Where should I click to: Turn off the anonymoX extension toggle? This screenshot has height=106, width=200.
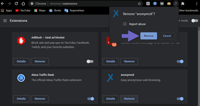pos(180,99)
